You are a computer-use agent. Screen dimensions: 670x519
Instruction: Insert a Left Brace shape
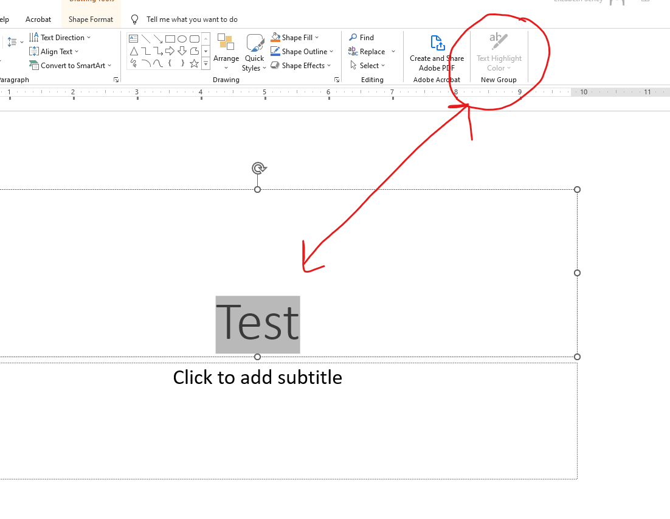coord(170,64)
